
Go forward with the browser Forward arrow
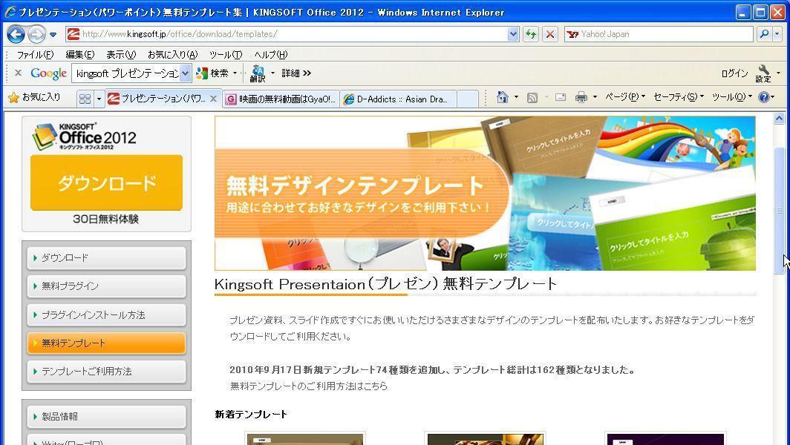(x=36, y=34)
